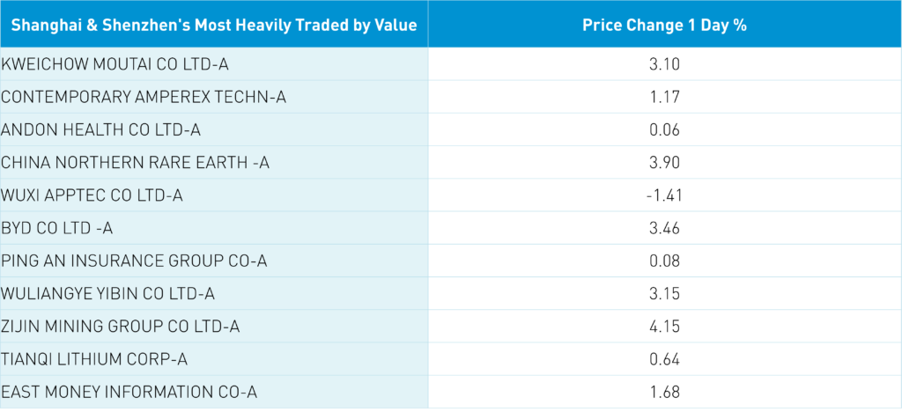Select TIANQI LITHIUM CORP-A stock name
902x412 pixels.
coord(94,359)
